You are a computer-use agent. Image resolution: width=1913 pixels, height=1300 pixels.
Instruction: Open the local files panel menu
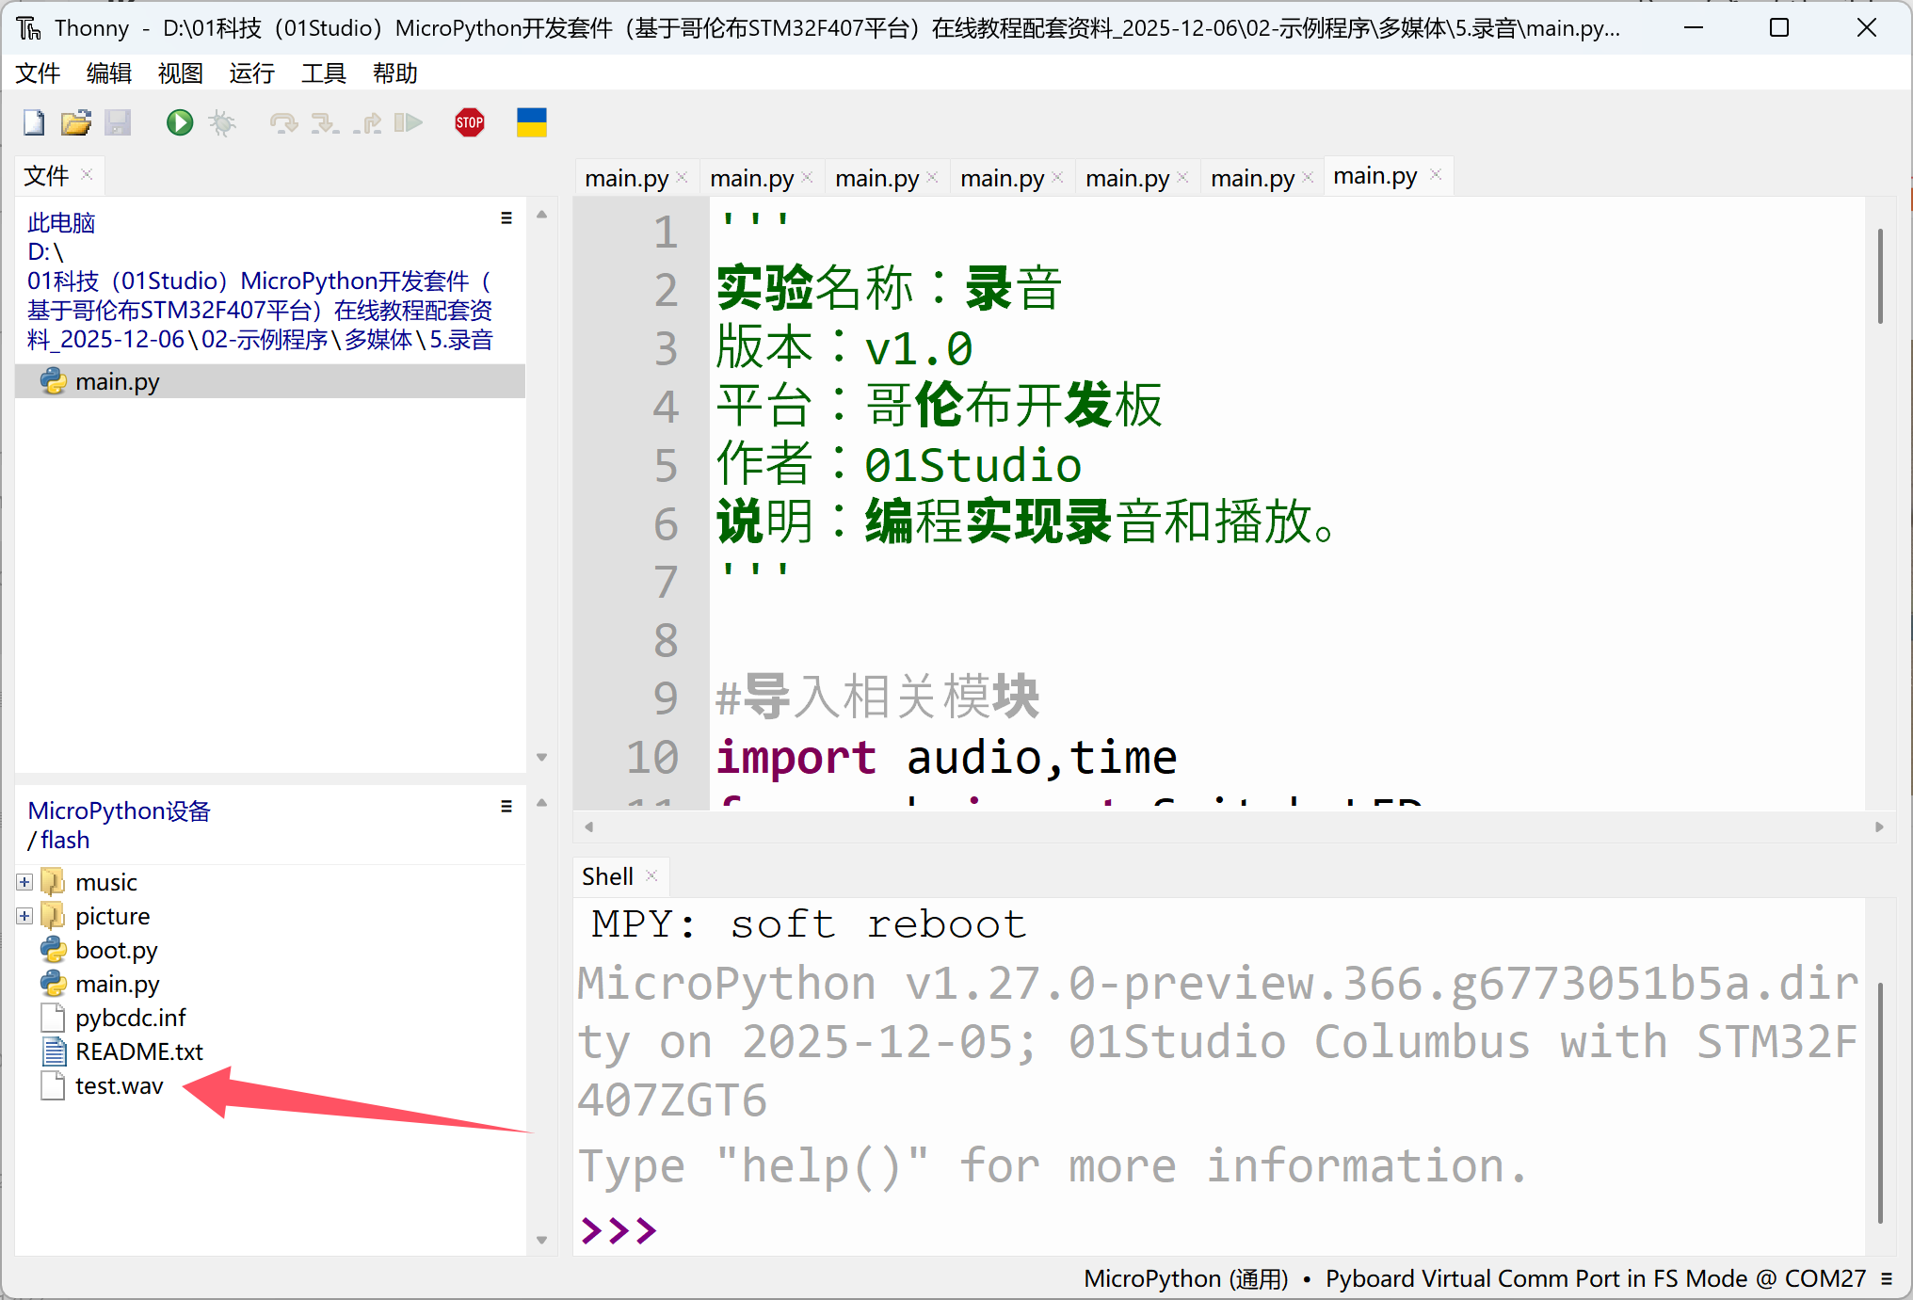click(x=506, y=218)
